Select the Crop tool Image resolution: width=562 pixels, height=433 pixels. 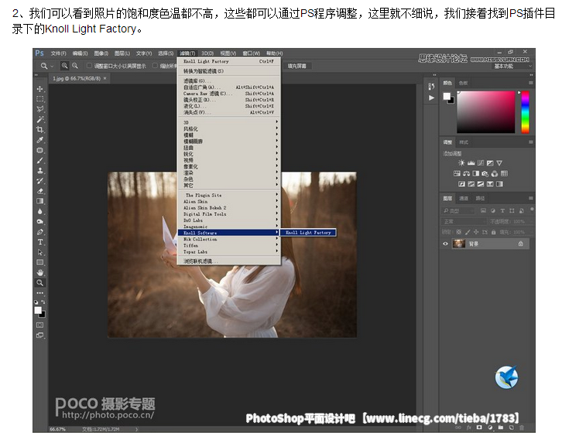(x=39, y=129)
